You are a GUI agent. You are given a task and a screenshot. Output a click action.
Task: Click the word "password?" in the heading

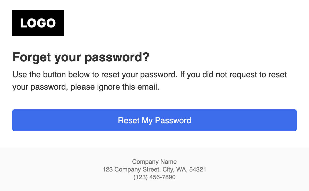[x=117, y=57]
